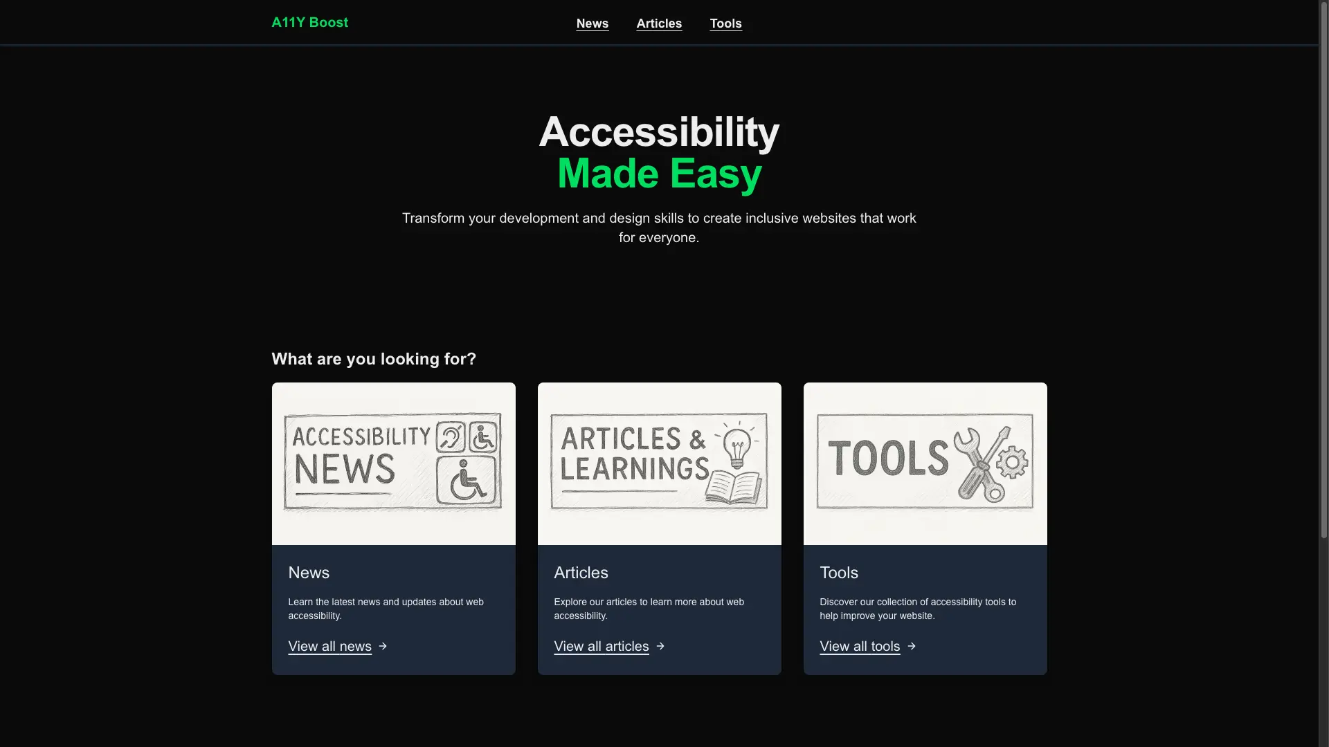Click the arrow icon beside View all articles
1329x747 pixels.
coord(660,646)
